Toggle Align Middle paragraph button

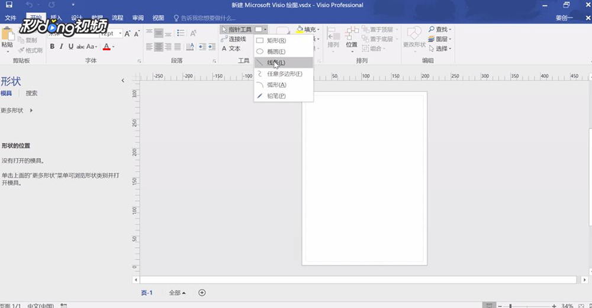point(159,33)
